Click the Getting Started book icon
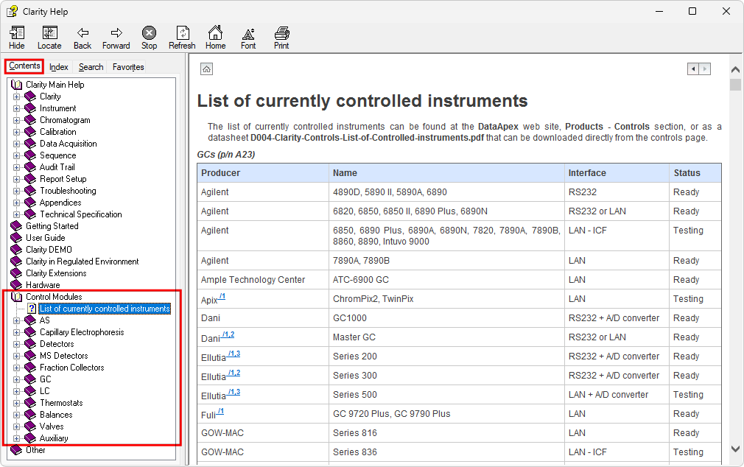The image size is (744, 467). click(x=16, y=226)
